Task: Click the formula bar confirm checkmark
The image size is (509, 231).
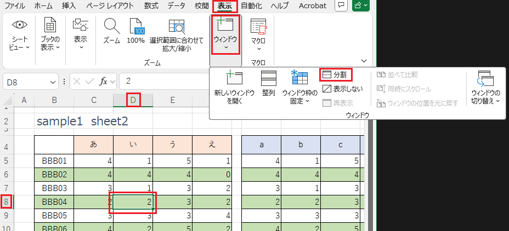Action: coord(89,82)
